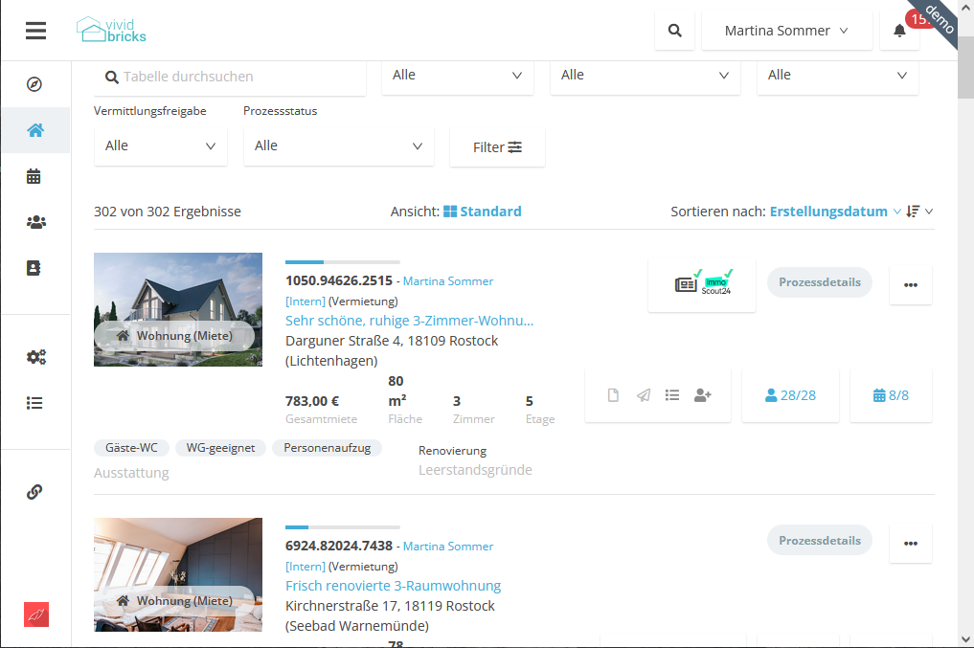Open the three-dot menu of first listing
Image resolution: width=974 pixels, height=648 pixels.
[910, 284]
